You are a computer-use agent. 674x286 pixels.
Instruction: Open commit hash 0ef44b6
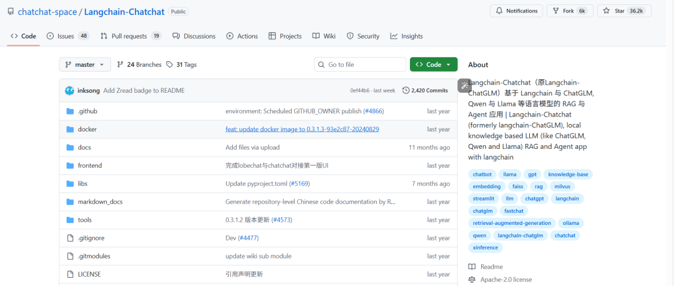359,90
